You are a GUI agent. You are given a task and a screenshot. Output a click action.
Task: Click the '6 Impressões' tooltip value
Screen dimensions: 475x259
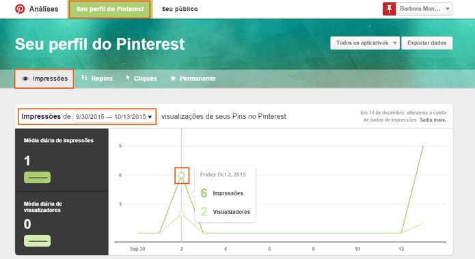(x=221, y=193)
